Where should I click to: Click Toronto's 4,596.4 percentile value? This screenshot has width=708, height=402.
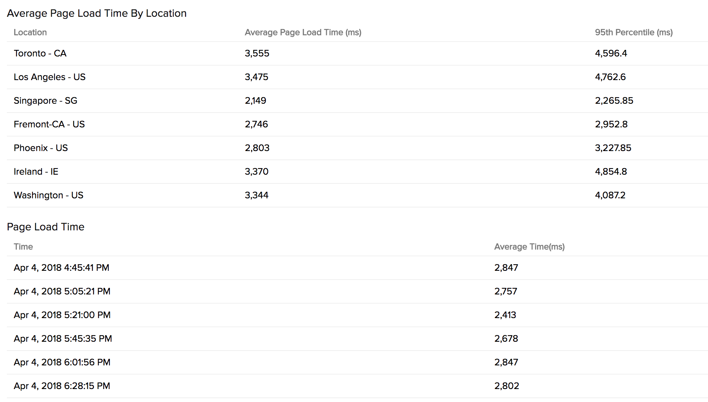tap(611, 53)
